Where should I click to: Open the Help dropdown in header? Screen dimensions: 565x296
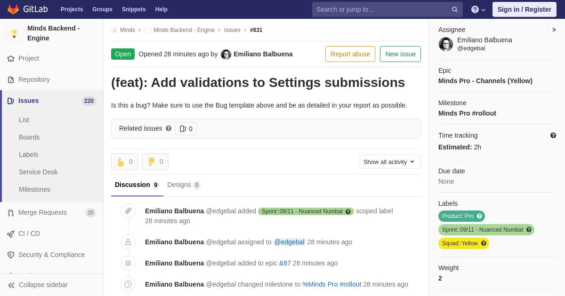tap(478, 9)
